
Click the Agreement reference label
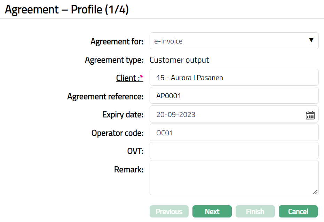click(x=105, y=96)
